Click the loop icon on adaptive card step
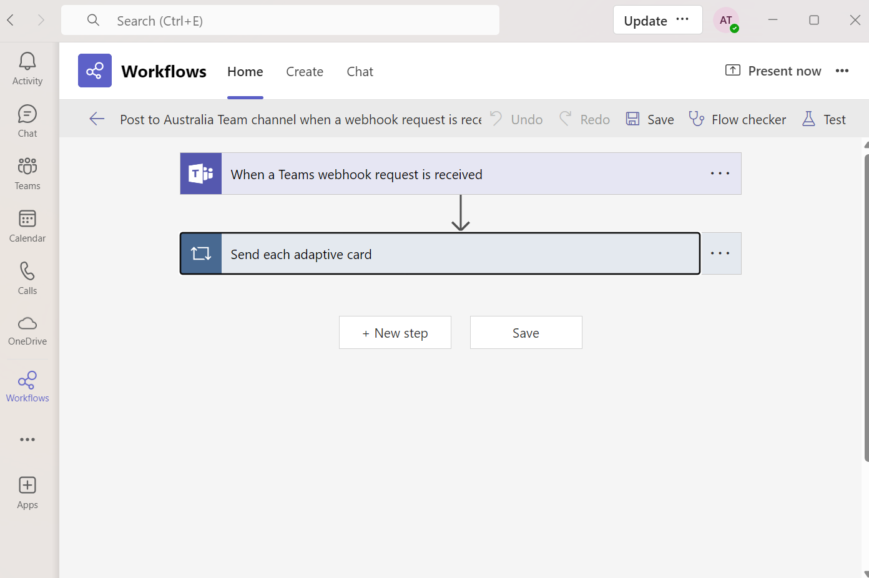This screenshot has height=578, width=869. [201, 253]
